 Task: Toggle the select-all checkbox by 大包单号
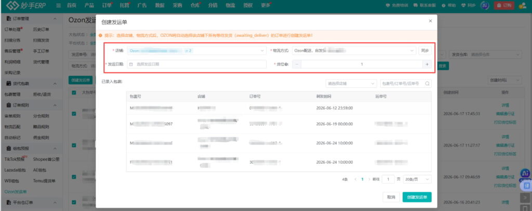74,93
